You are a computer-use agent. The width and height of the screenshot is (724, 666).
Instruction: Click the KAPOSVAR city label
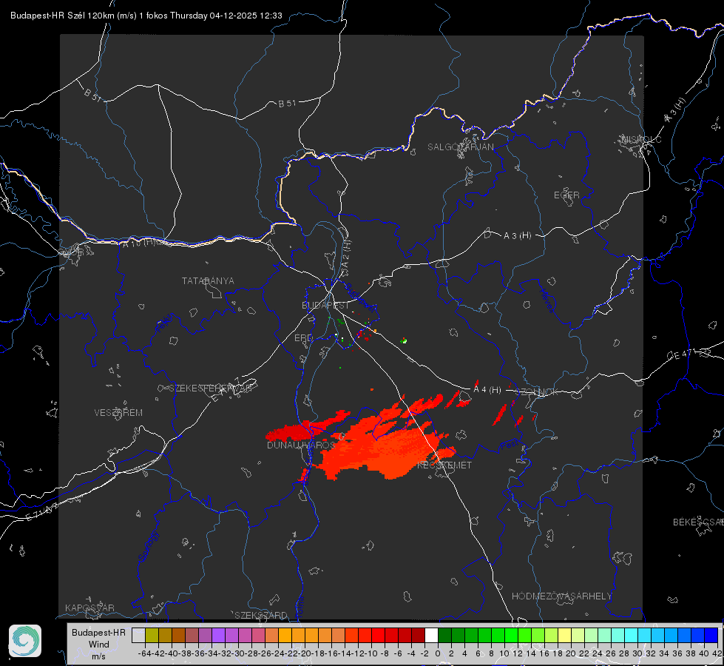[89, 608]
